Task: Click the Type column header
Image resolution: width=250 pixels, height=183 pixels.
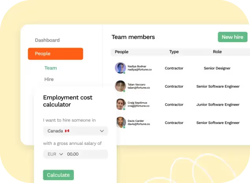Action: (174, 52)
